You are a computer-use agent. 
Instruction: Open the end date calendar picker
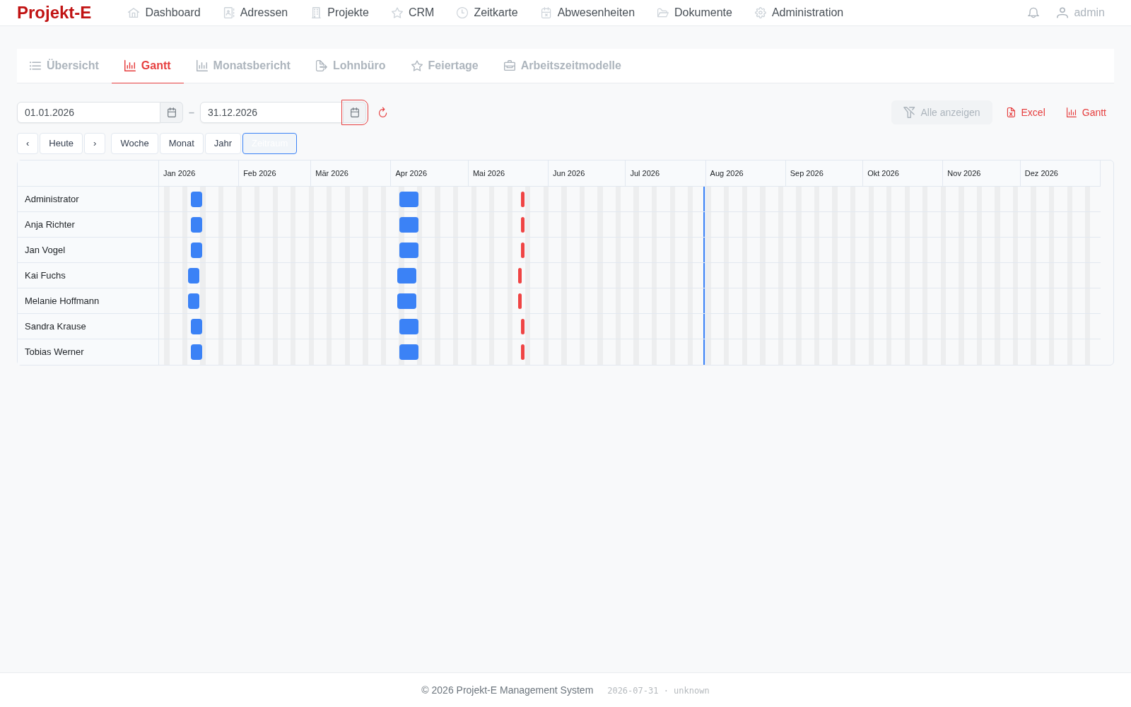[x=355, y=112]
